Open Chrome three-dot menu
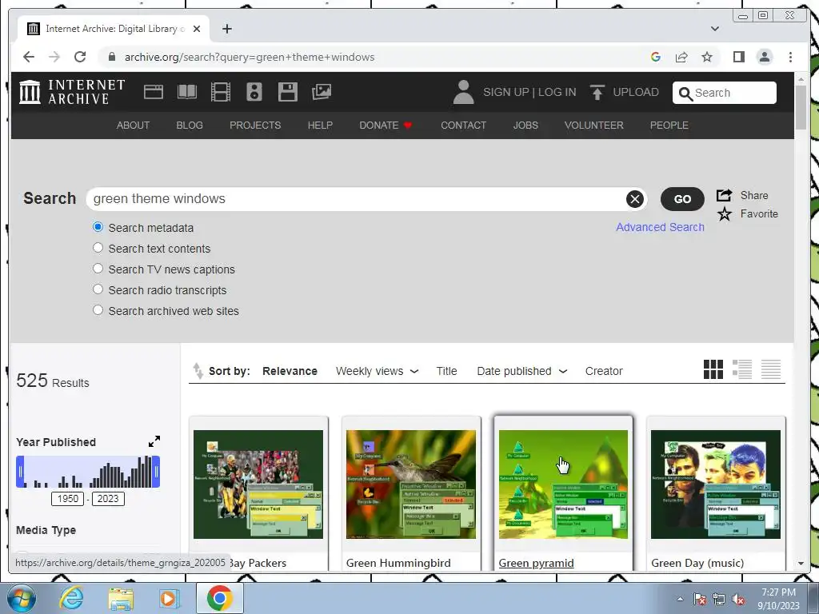 click(x=790, y=57)
